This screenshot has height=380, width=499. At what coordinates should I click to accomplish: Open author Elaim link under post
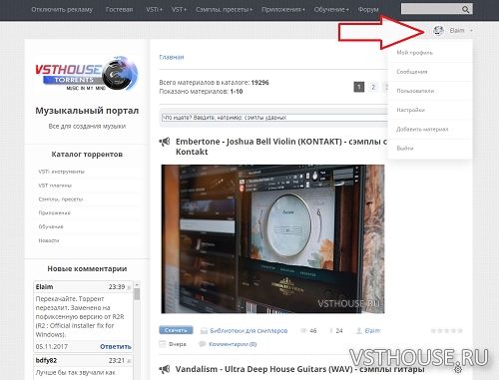click(372, 330)
